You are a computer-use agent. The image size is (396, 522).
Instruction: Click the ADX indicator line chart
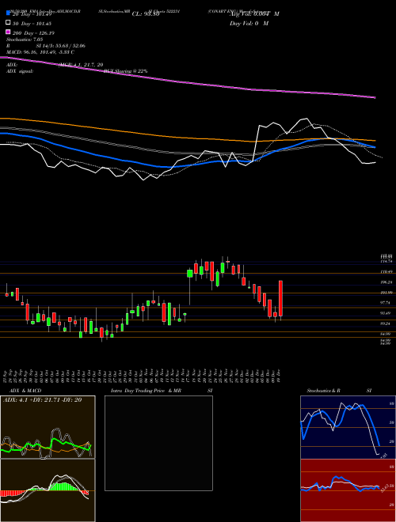coord(48,427)
